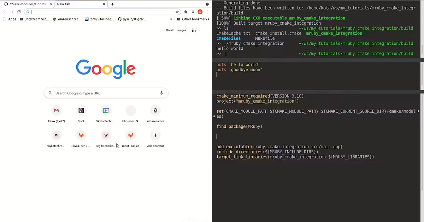Click the terminal pane scrollbar
The height and width of the screenshot is (222, 424).
click(422, 49)
